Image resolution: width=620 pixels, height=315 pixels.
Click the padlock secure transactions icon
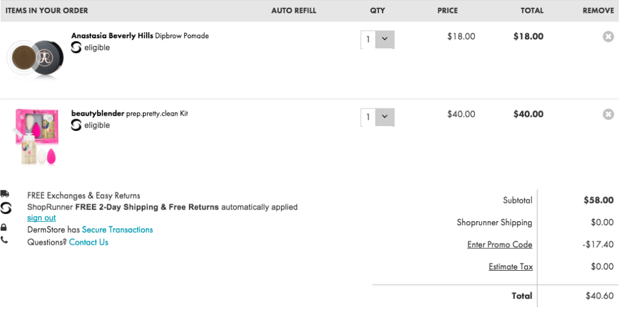[x=4, y=228]
